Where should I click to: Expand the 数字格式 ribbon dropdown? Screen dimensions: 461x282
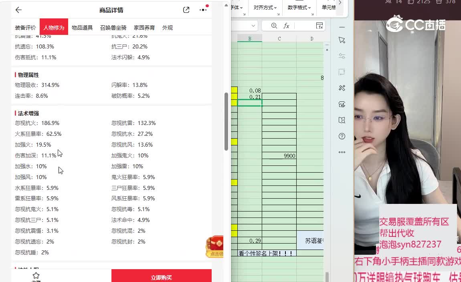pos(299,8)
